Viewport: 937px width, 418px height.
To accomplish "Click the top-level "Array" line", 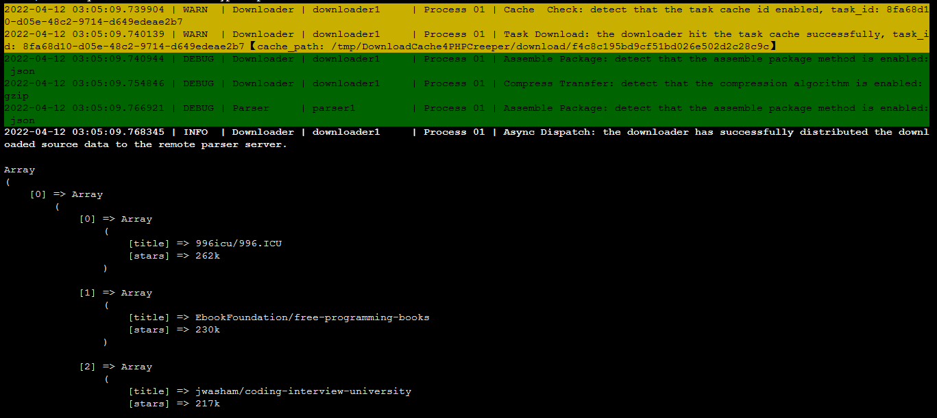I will tap(19, 170).
